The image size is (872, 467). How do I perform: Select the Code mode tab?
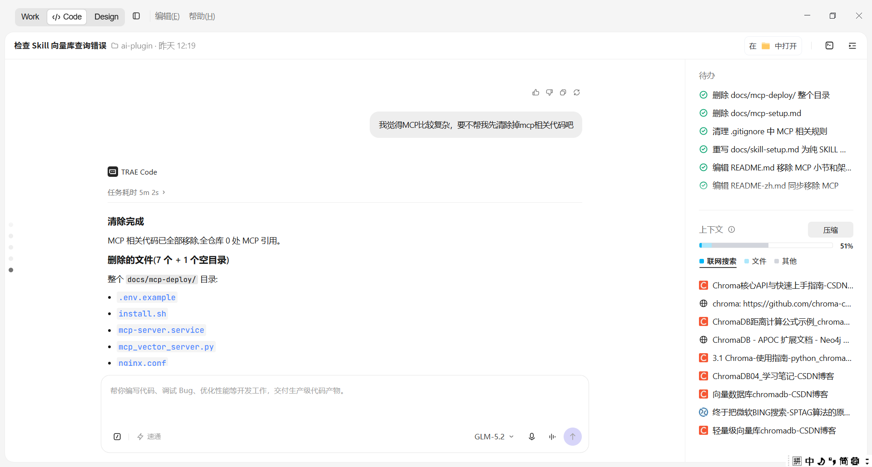67,17
